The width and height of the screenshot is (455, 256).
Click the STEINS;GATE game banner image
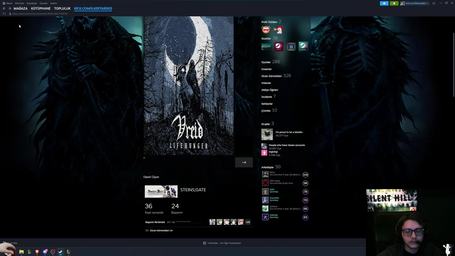tap(161, 191)
